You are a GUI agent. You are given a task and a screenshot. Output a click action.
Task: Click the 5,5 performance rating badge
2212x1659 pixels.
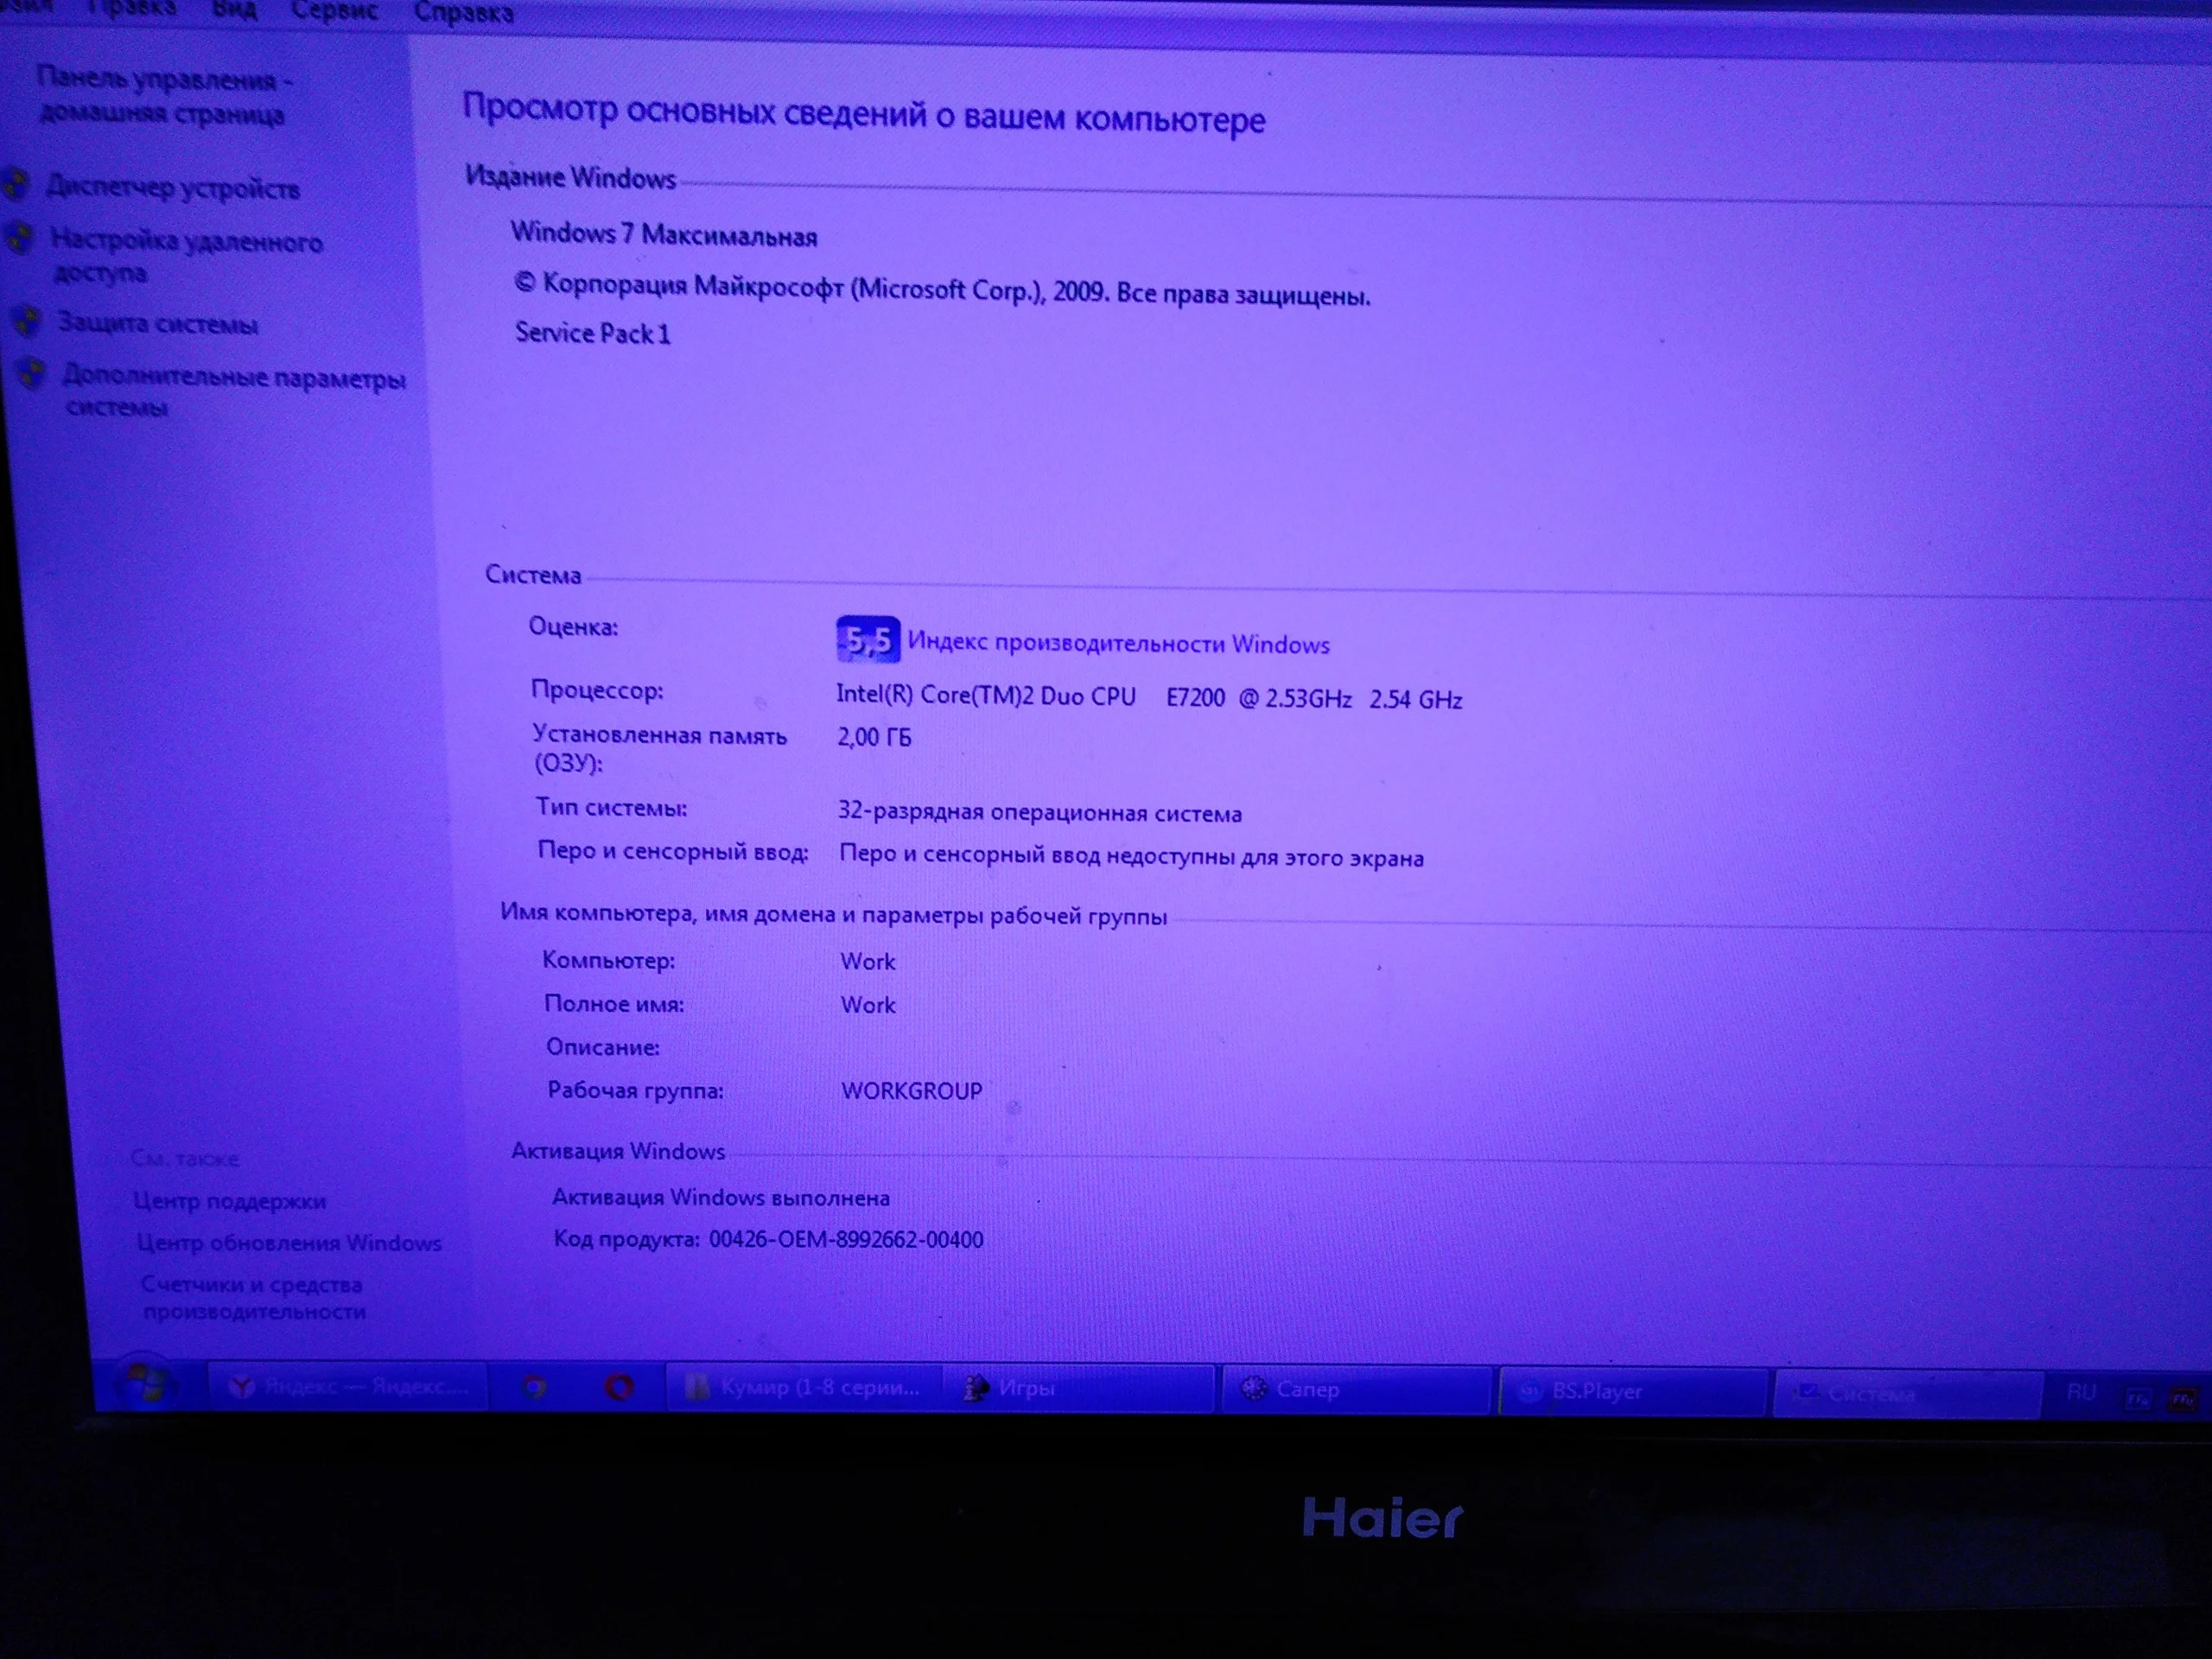pyautogui.click(x=867, y=640)
